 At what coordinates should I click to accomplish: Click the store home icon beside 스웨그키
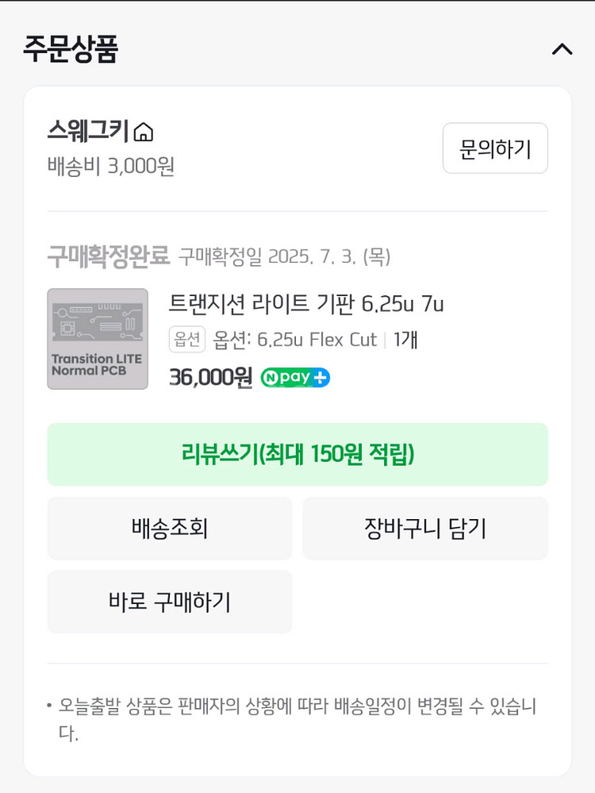(143, 132)
